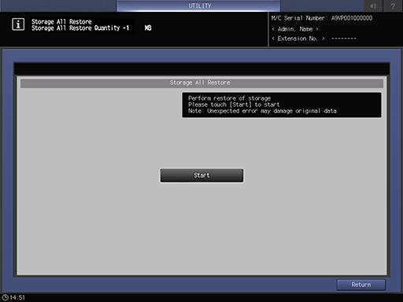Click the information 'i' icon
403x302 pixels.
(18, 24)
